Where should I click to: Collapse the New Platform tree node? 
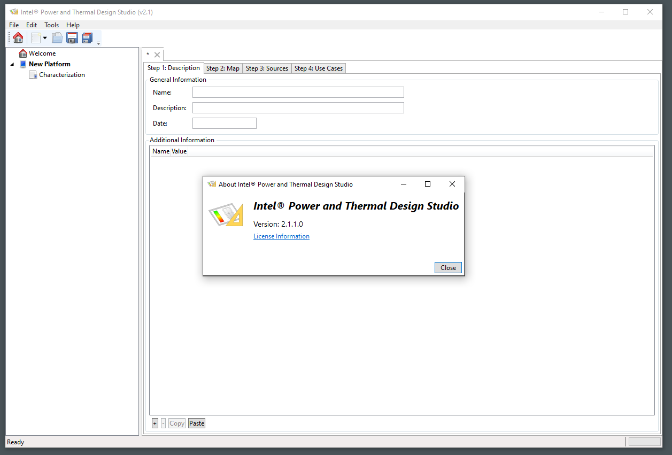[12, 64]
